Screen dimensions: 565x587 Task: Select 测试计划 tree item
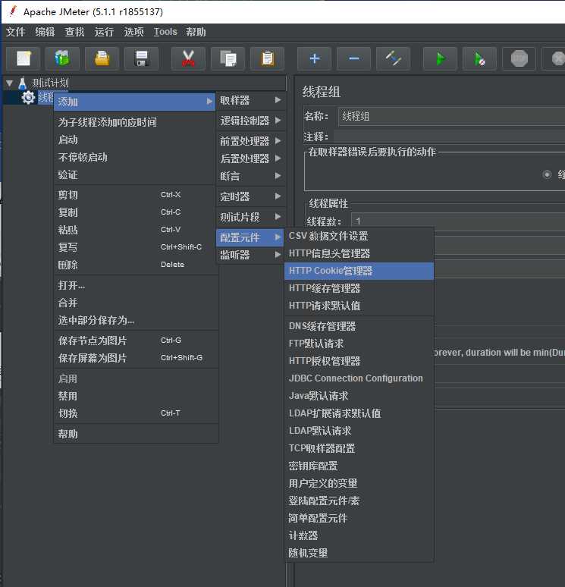click(x=50, y=83)
